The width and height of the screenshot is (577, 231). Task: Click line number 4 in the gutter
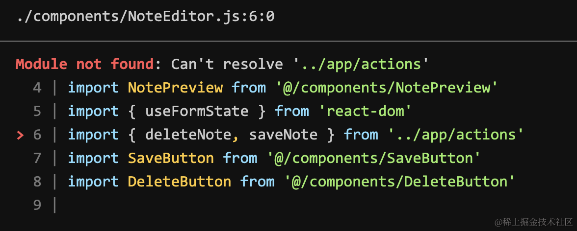[37, 88]
